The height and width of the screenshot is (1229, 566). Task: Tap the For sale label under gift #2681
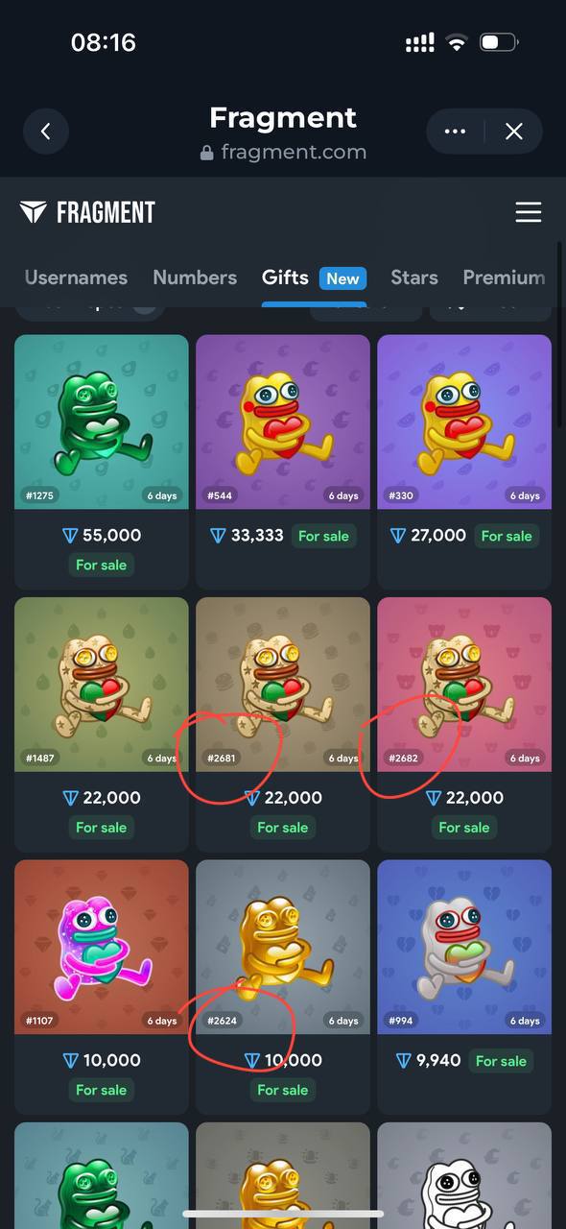(x=282, y=828)
